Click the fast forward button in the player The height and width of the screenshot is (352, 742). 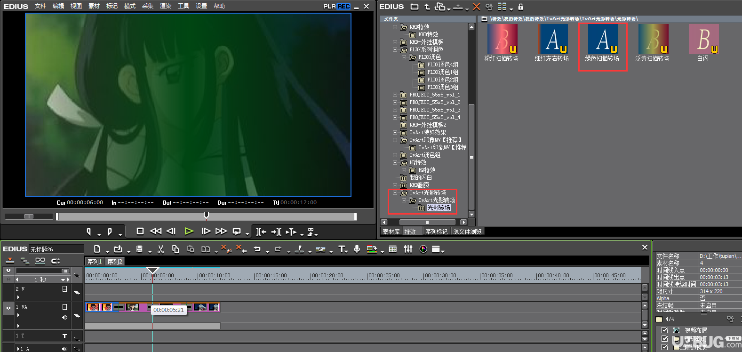[221, 231]
